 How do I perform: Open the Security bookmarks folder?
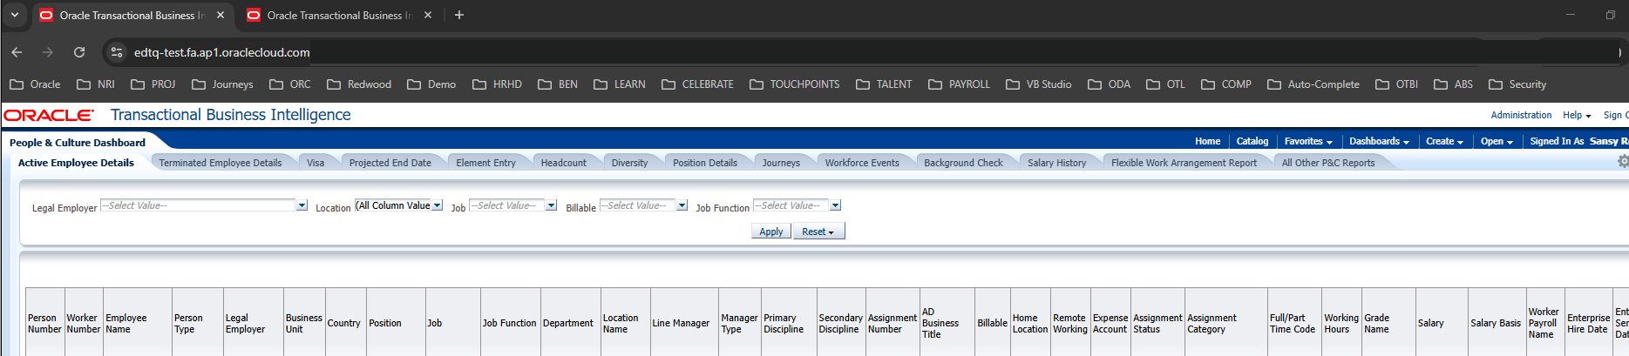[x=1517, y=84]
